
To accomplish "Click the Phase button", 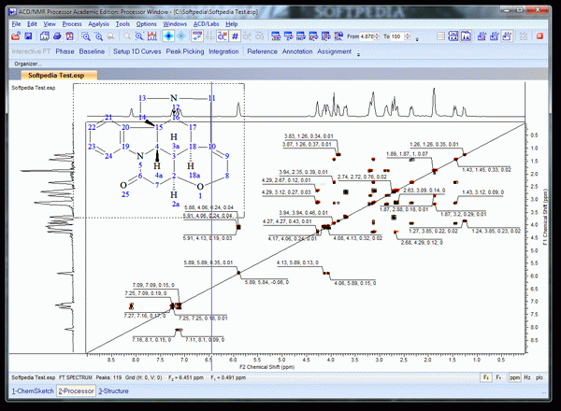I will pos(65,51).
